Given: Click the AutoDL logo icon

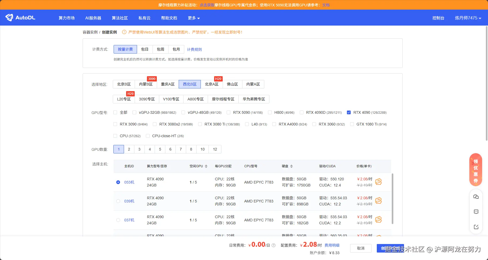Looking at the screenshot, I should [9, 18].
